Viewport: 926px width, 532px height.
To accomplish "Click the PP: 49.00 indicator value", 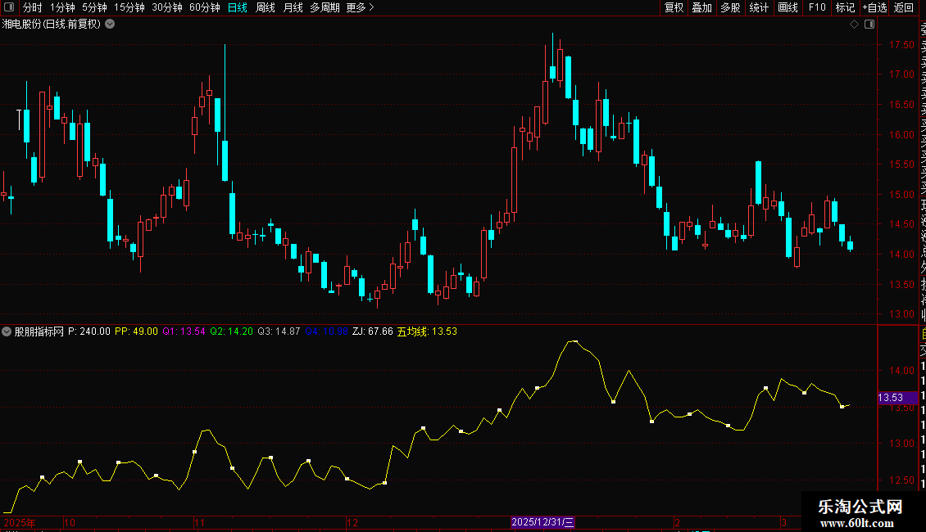I will click(x=136, y=331).
